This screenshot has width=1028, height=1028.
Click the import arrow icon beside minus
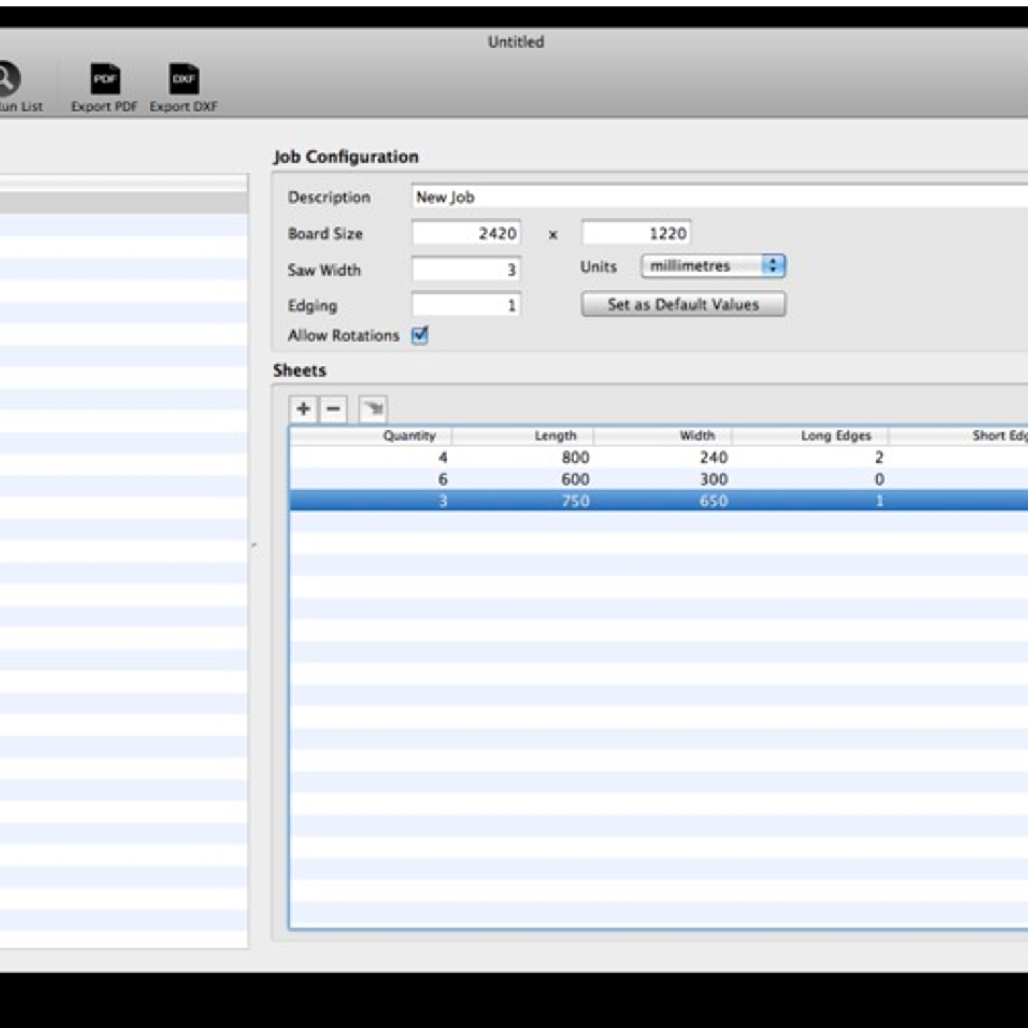tap(373, 409)
